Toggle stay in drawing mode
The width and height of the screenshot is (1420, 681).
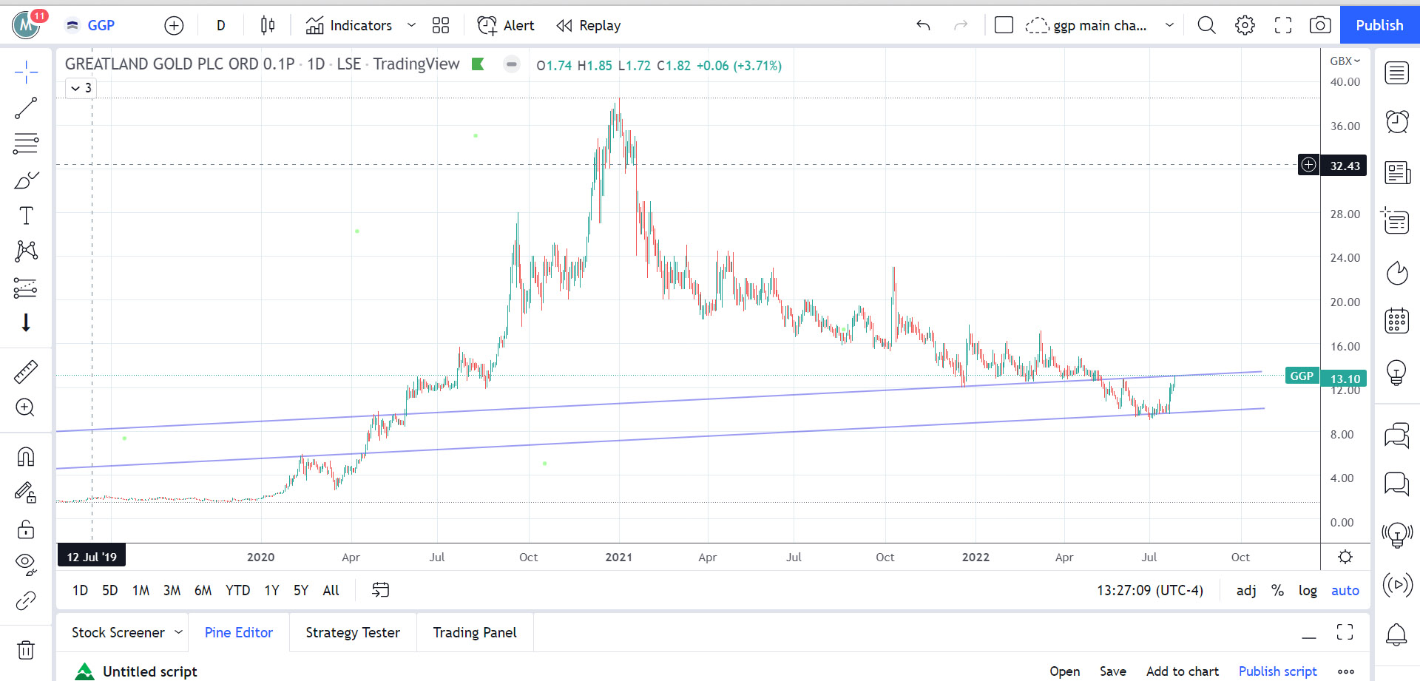(x=26, y=492)
